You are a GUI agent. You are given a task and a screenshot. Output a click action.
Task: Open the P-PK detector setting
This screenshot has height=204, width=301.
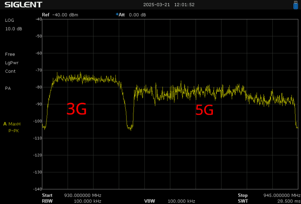15,131
